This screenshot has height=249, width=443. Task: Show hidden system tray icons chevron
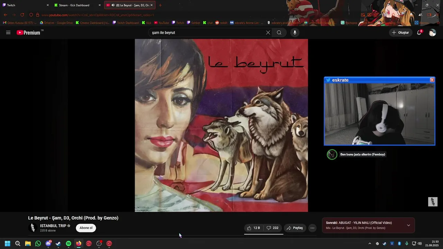tap(370, 243)
